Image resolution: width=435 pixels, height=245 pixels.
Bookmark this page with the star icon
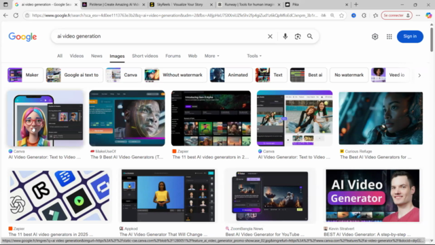tap(341, 16)
